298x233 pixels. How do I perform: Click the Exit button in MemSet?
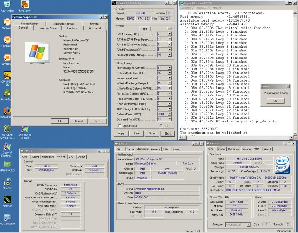tap(167, 134)
